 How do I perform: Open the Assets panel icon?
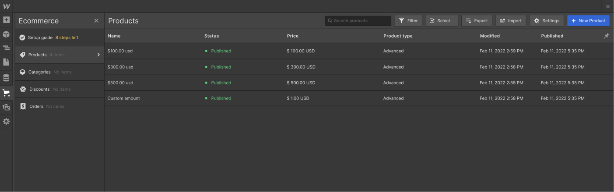(x=6, y=107)
